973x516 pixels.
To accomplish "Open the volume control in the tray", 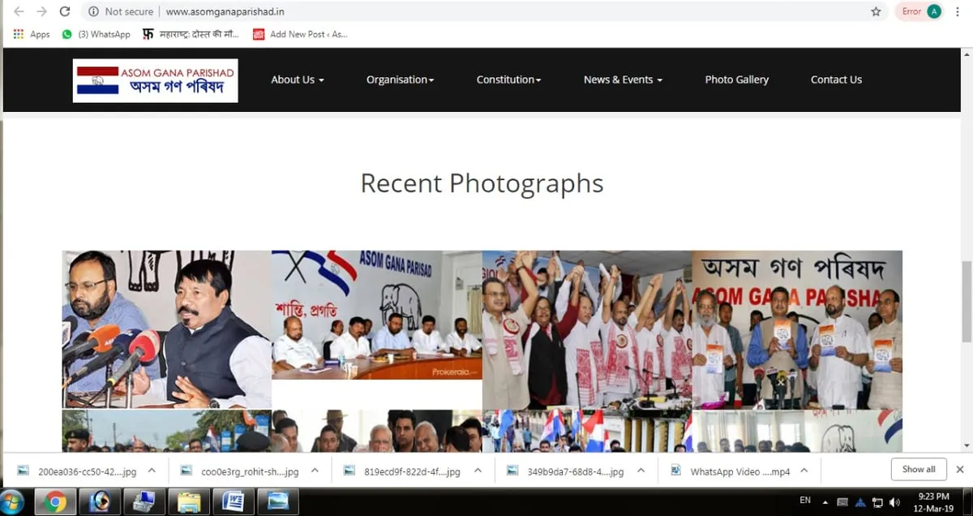I will 894,502.
